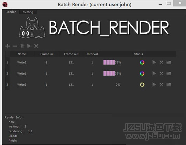Select row header number 1
186x145 pixels.
(7, 62)
